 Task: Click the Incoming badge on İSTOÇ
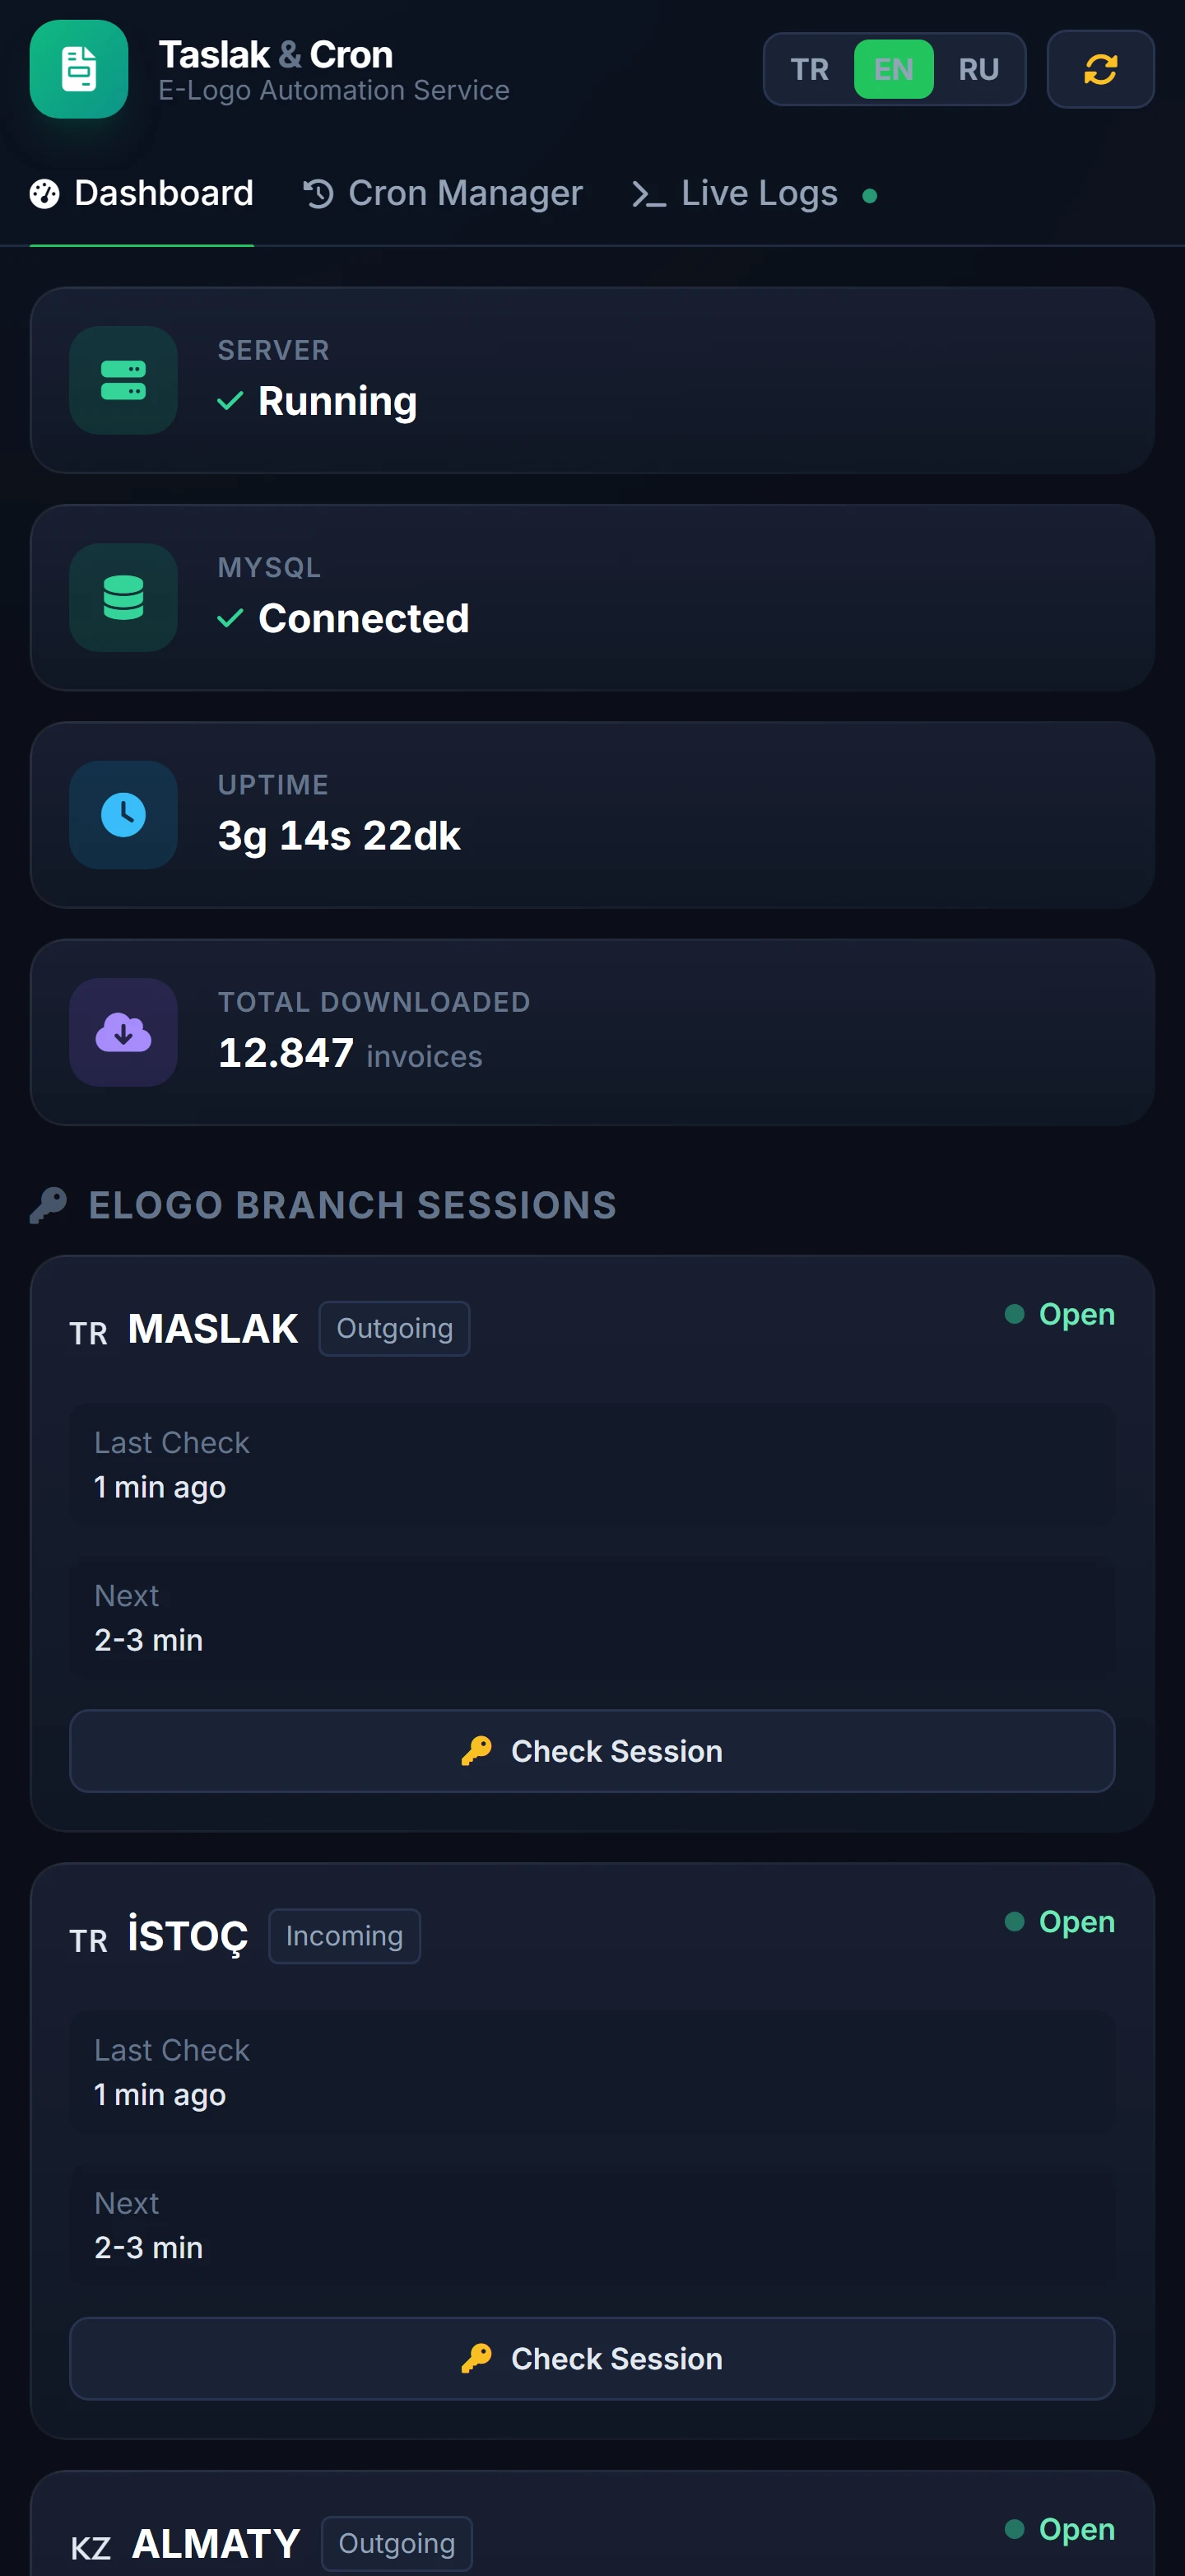[345, 1936]
